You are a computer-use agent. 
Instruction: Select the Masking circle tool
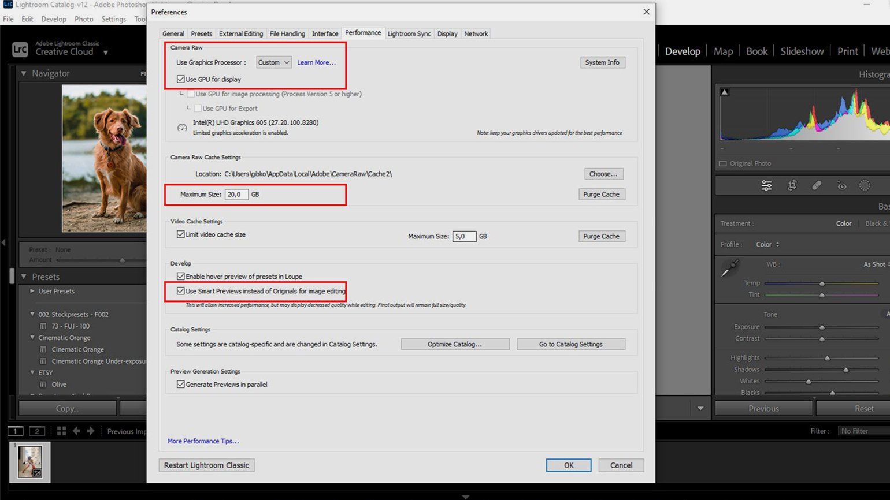pyautogui.click(x=865, y=185)
